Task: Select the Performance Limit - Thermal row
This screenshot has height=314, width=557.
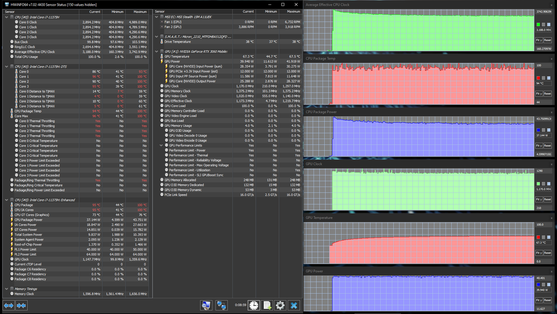Action: [228, 155]
